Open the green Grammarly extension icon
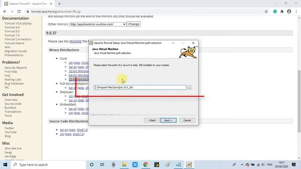The height and width of the screenshot is (169, 301). 275,11
